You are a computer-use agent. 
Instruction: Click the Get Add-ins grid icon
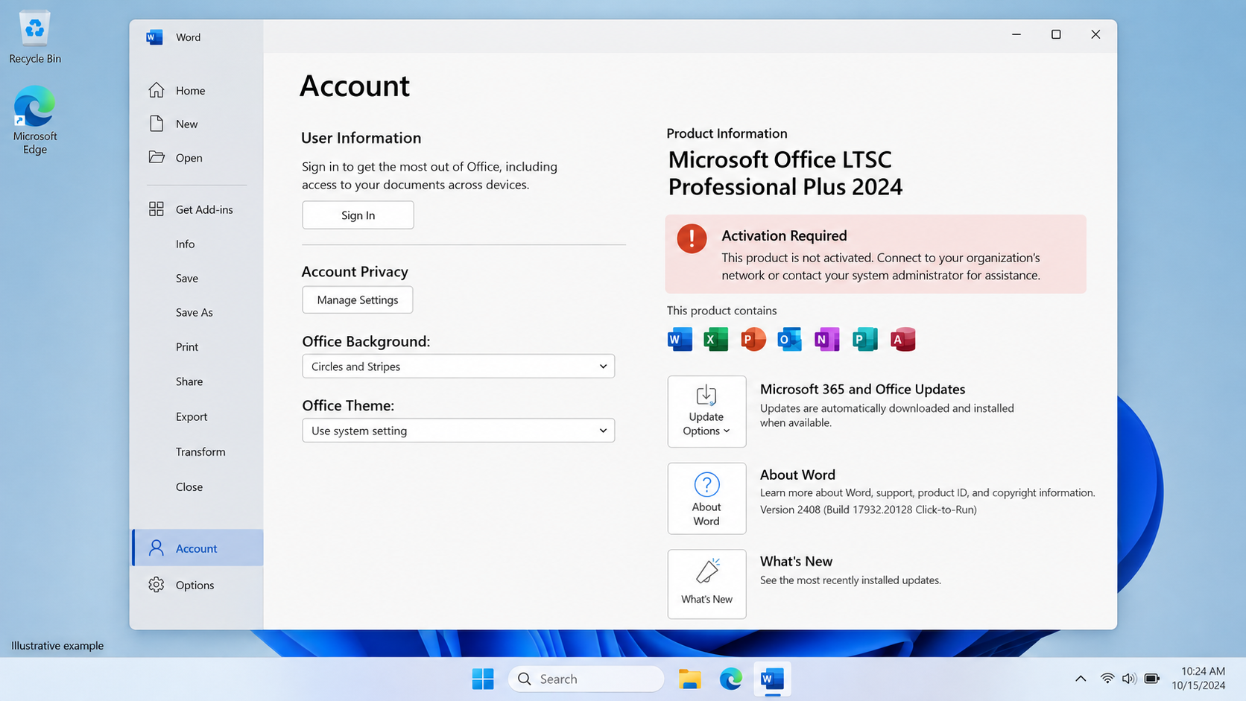click(x=156, y=209)
